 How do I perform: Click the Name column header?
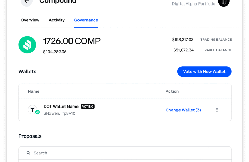click(34, 91)
